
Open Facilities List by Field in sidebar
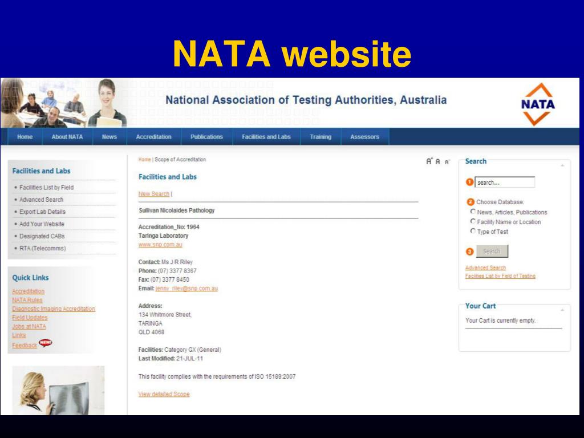coord(47,187)
